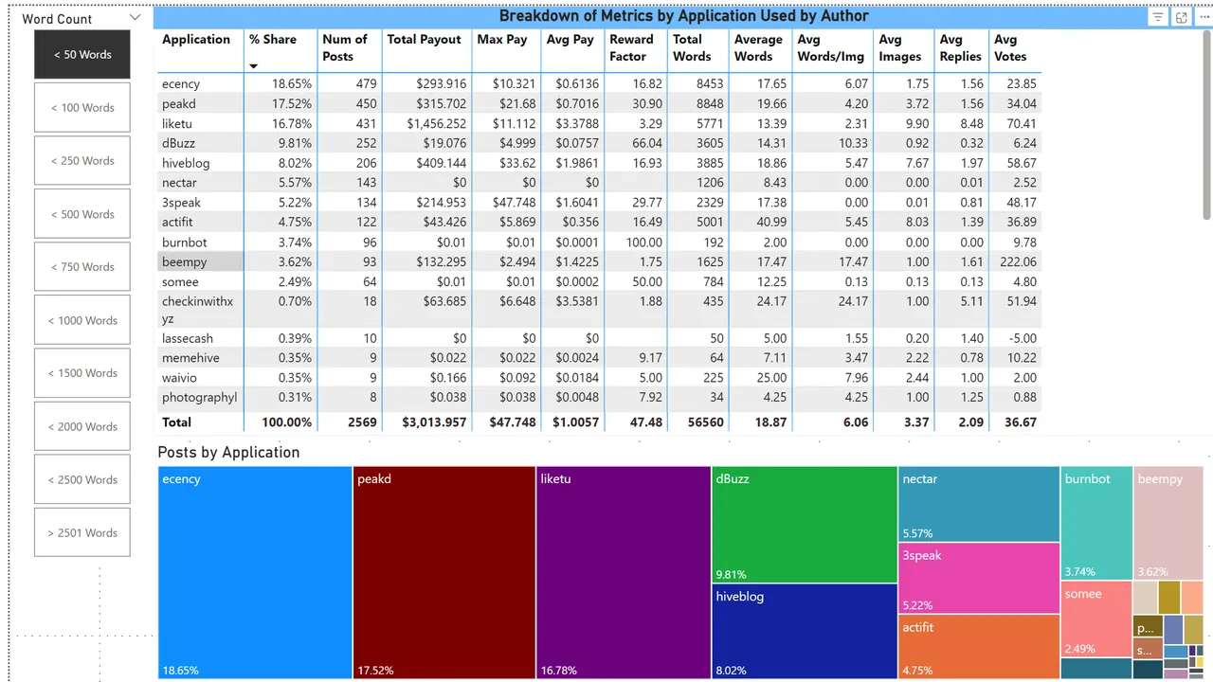Click the teal-blue nectar treemap tile
This screenshot has width=1213, height=682.
[978, 503]
